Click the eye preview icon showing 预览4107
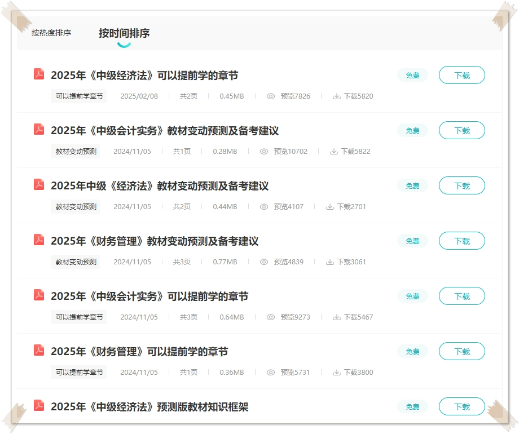 [x=264, y=206]
